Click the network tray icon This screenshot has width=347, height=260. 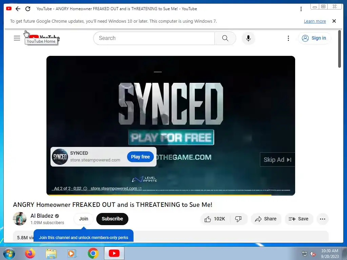pyautogui.click(x=305, y=254)
